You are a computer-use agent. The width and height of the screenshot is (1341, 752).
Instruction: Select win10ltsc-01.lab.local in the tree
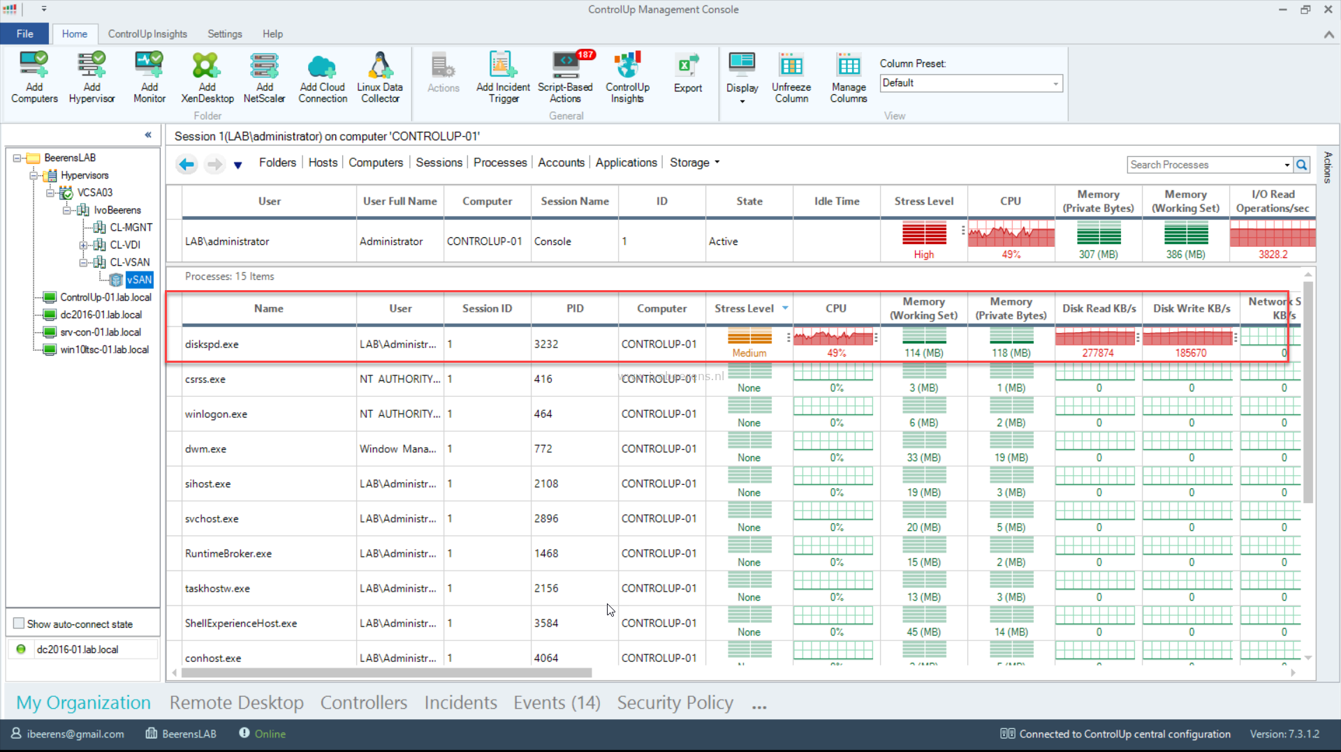coord(104,349)
